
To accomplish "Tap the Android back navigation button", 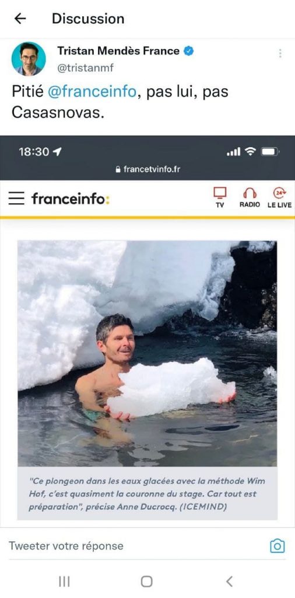I will [x=229, y=581].
